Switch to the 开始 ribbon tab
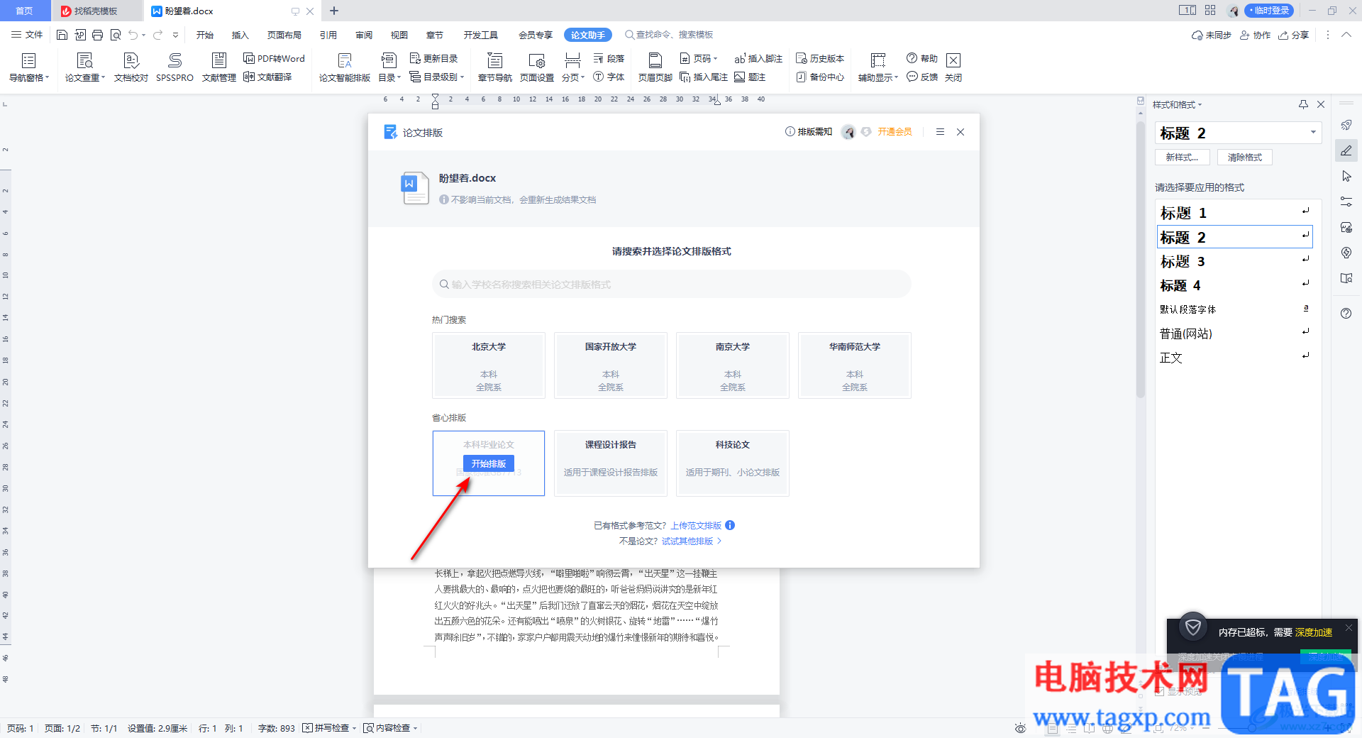 coord(205,35)
